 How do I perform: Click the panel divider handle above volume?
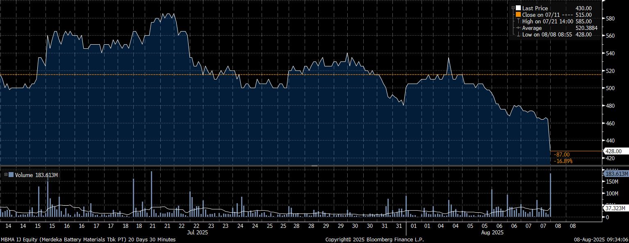(314, 166)
